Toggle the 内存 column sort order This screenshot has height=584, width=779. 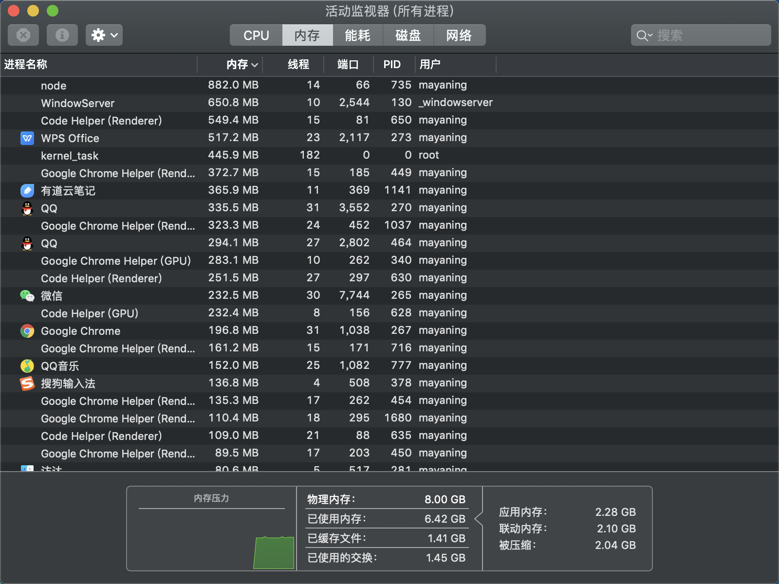239,64
